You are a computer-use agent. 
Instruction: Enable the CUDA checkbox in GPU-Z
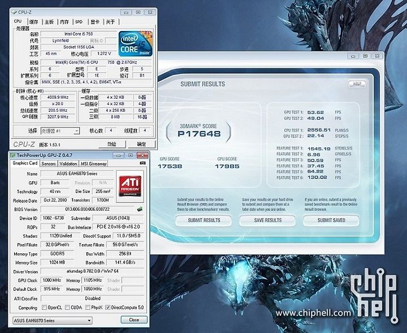click(67, 308)
